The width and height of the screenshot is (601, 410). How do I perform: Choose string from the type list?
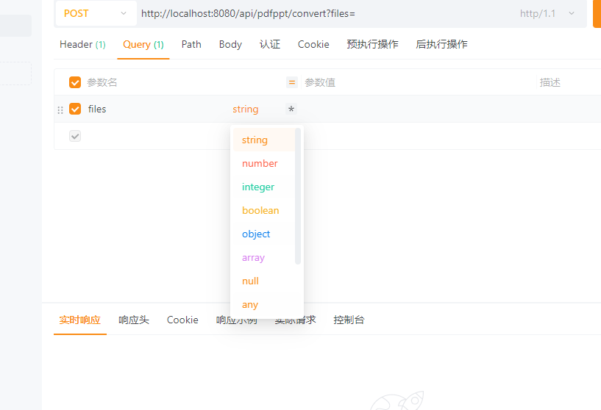[264, 140]
